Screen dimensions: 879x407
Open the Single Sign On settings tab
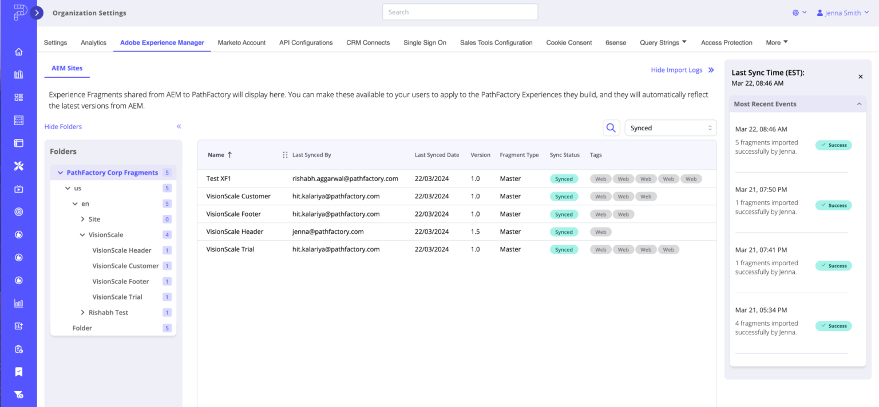pyautogui.click(x=425, y=42)
